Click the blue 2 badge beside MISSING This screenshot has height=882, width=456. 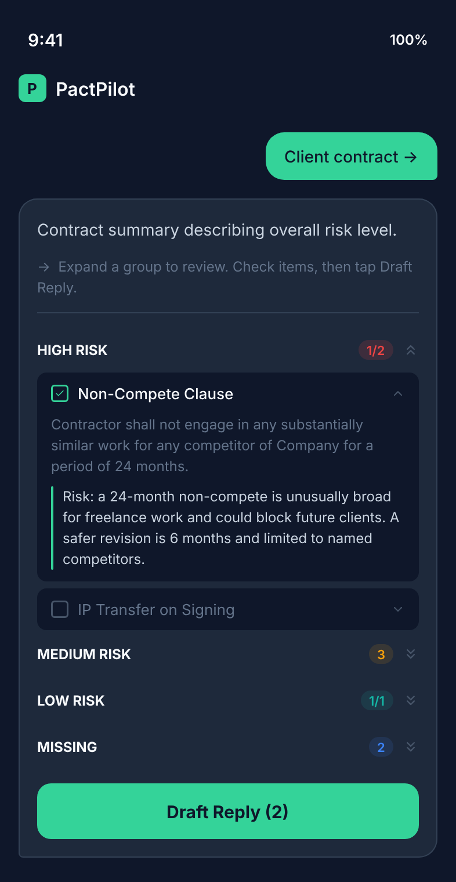point(381,747)
